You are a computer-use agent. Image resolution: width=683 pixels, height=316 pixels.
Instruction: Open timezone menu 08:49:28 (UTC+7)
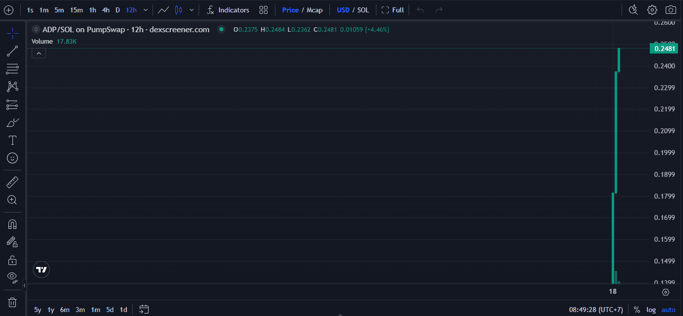click(x=596, y=310)
